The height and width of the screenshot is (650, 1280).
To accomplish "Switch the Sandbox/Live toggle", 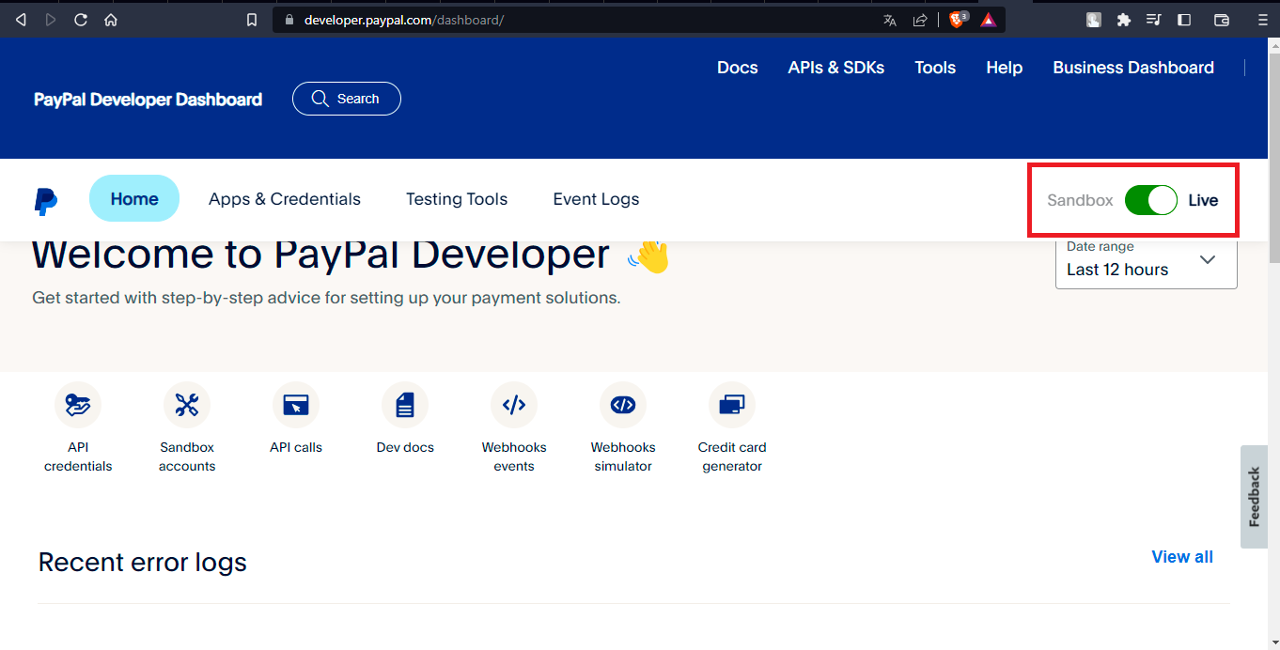I will click(1150, 200).
